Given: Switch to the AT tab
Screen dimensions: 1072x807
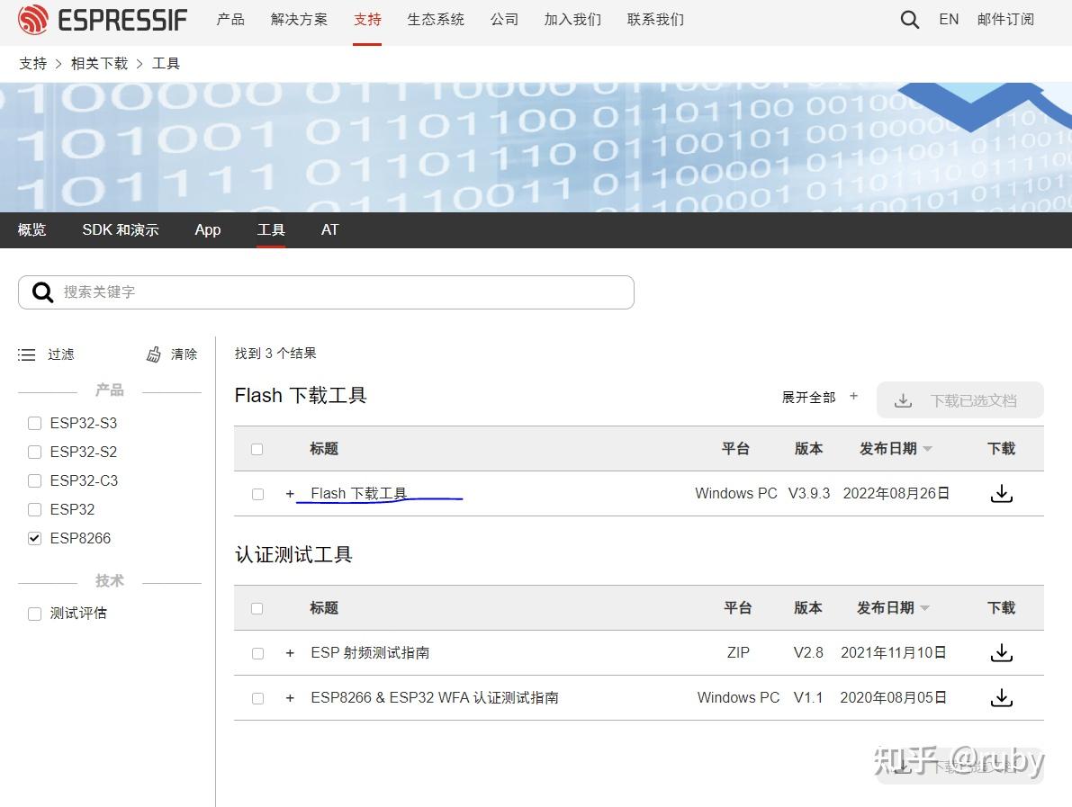Looking at the screenshot, I should (x=329, y=229).
